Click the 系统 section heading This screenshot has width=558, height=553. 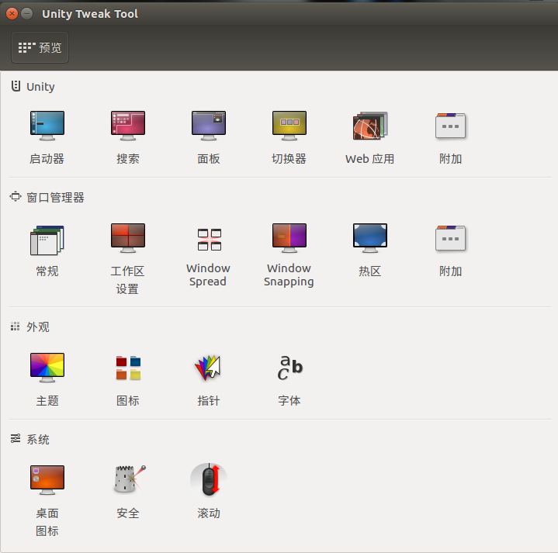[x=38, y=439]
